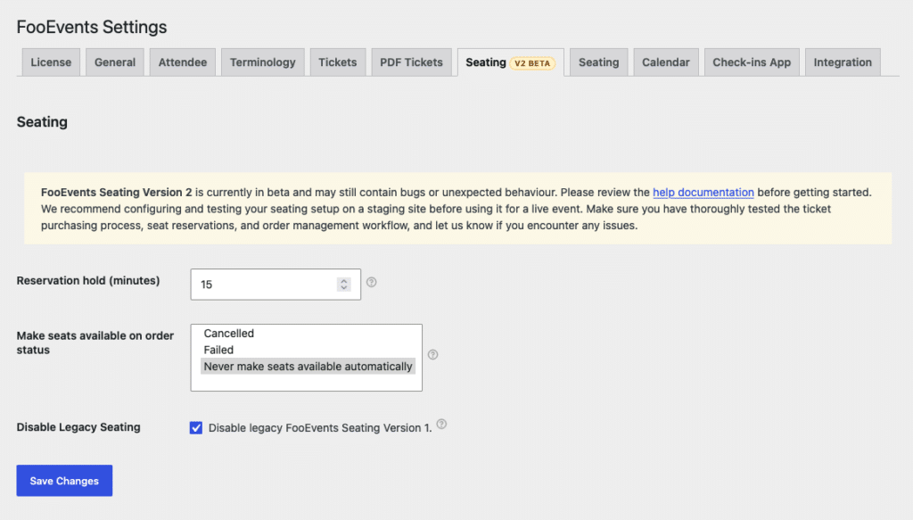Show help for order status seat availability
913x520 pixels.
click(x=432, y=355)
